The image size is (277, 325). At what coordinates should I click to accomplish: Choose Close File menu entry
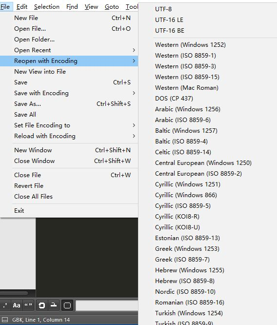[x=69, y=175]
